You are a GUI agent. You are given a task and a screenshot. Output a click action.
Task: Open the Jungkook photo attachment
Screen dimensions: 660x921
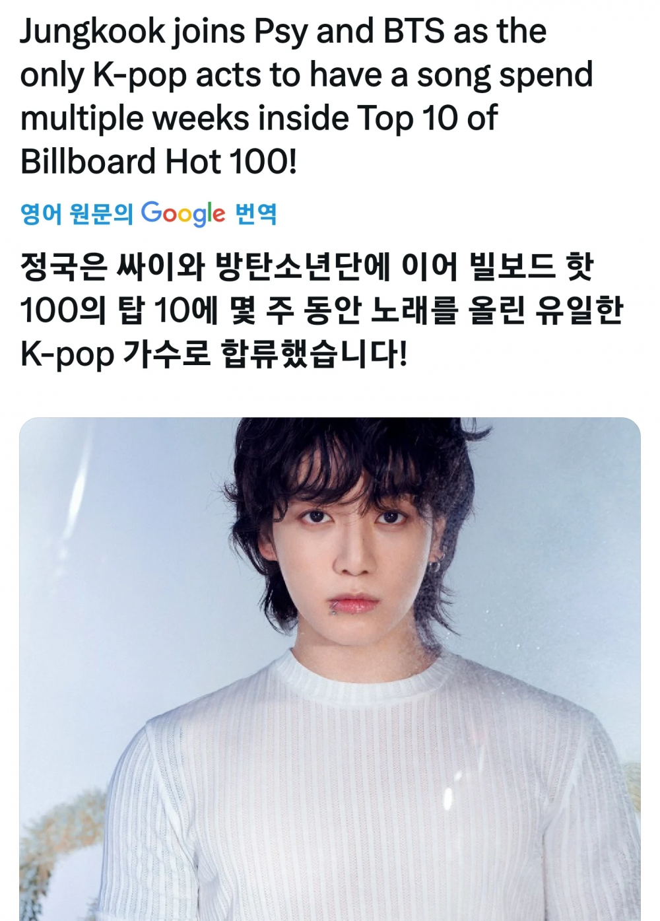point(330,669)
